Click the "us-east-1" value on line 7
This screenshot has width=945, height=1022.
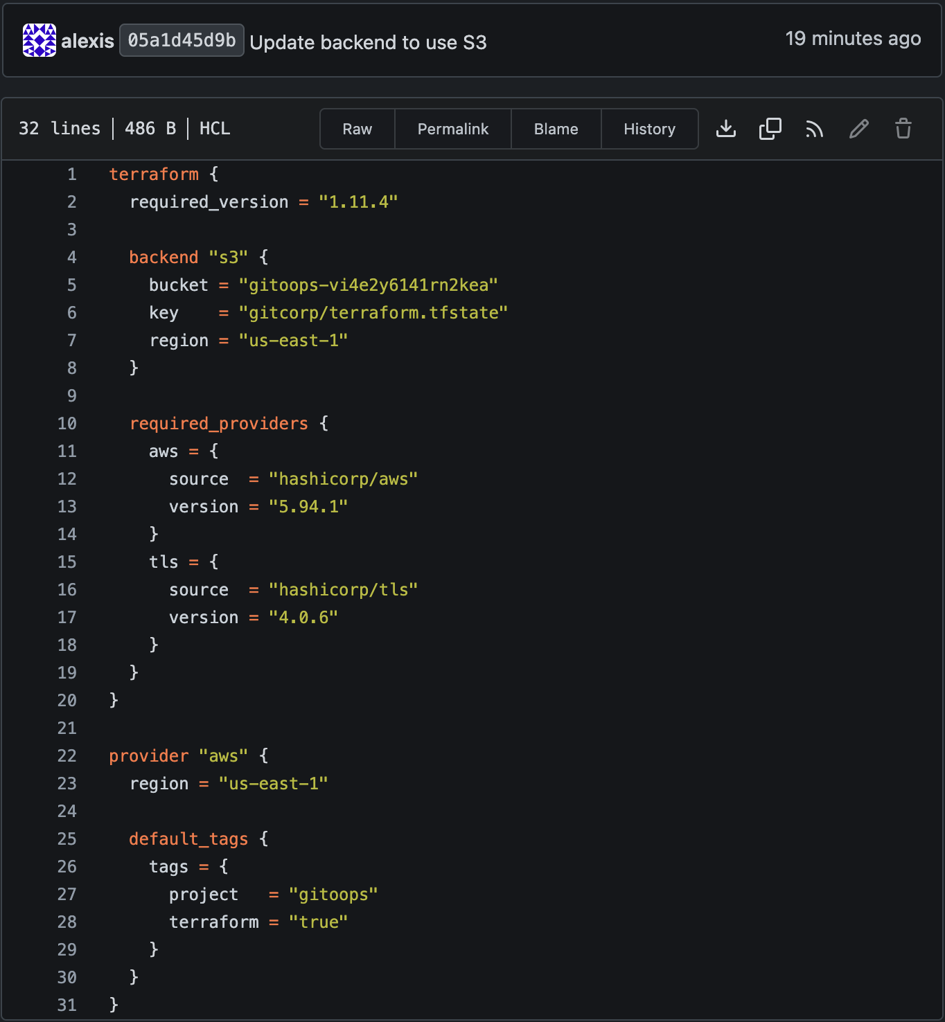[x=294, y=341]
